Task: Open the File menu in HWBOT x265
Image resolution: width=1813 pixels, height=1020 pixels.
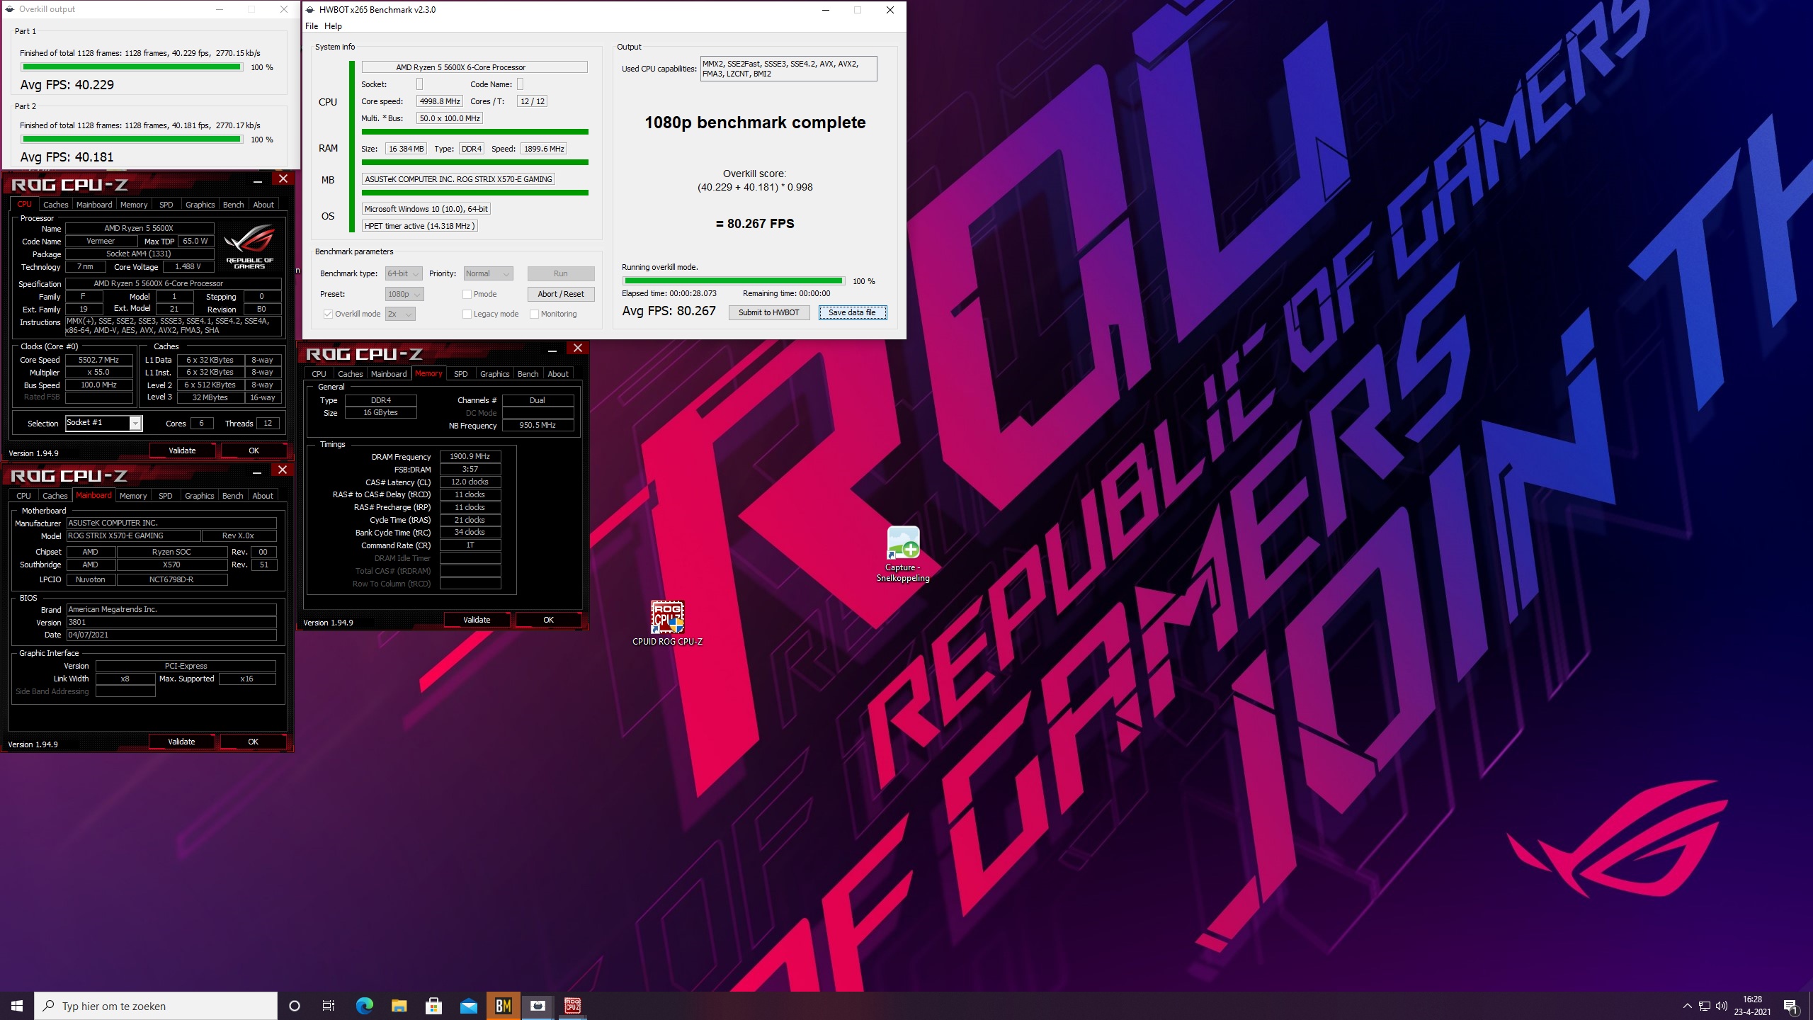Action: (x=312, y=26)
